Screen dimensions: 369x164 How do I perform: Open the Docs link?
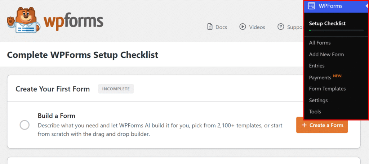pos(217,27)
